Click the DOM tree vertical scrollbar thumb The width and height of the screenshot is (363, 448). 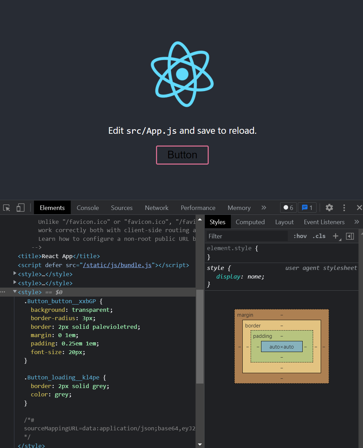tap(200, 336)
